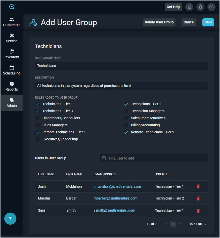
Task: Click the app logo in top corner
Action: pos(12,7)
